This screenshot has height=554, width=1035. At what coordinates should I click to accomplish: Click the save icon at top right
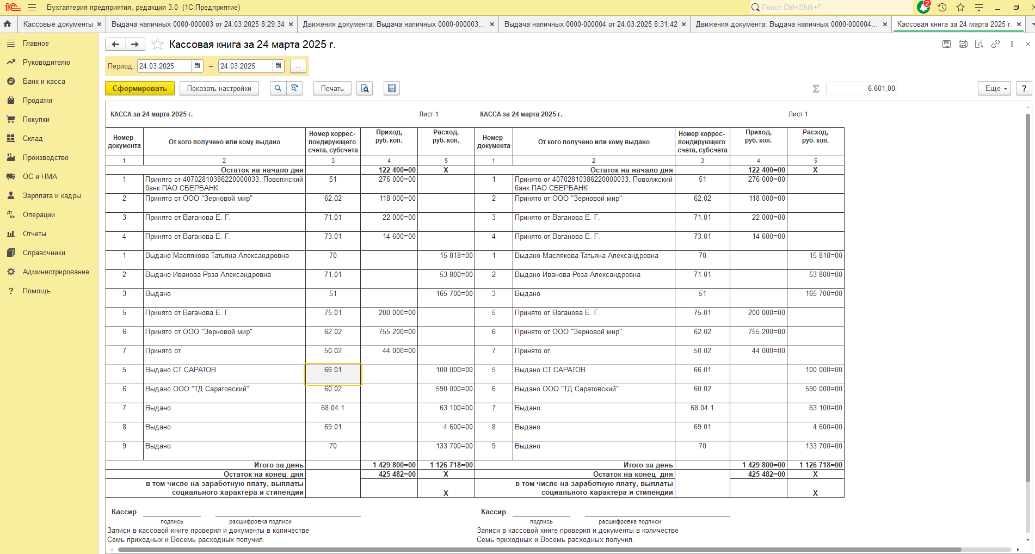[x=946, y=44]
